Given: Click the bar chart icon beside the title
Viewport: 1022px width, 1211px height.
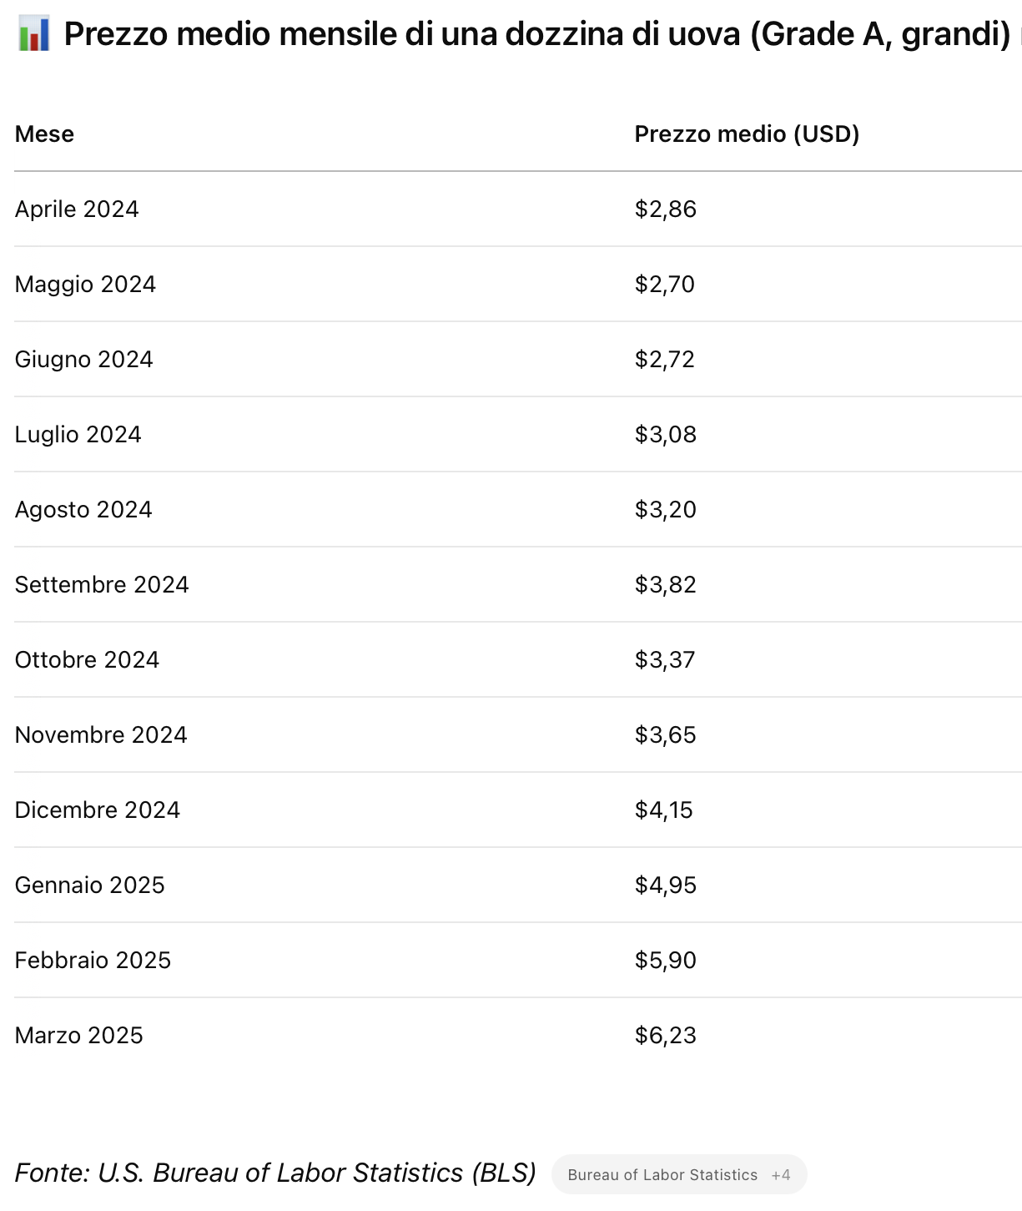Looking at the screenshot, I should (x=34, y=34).
